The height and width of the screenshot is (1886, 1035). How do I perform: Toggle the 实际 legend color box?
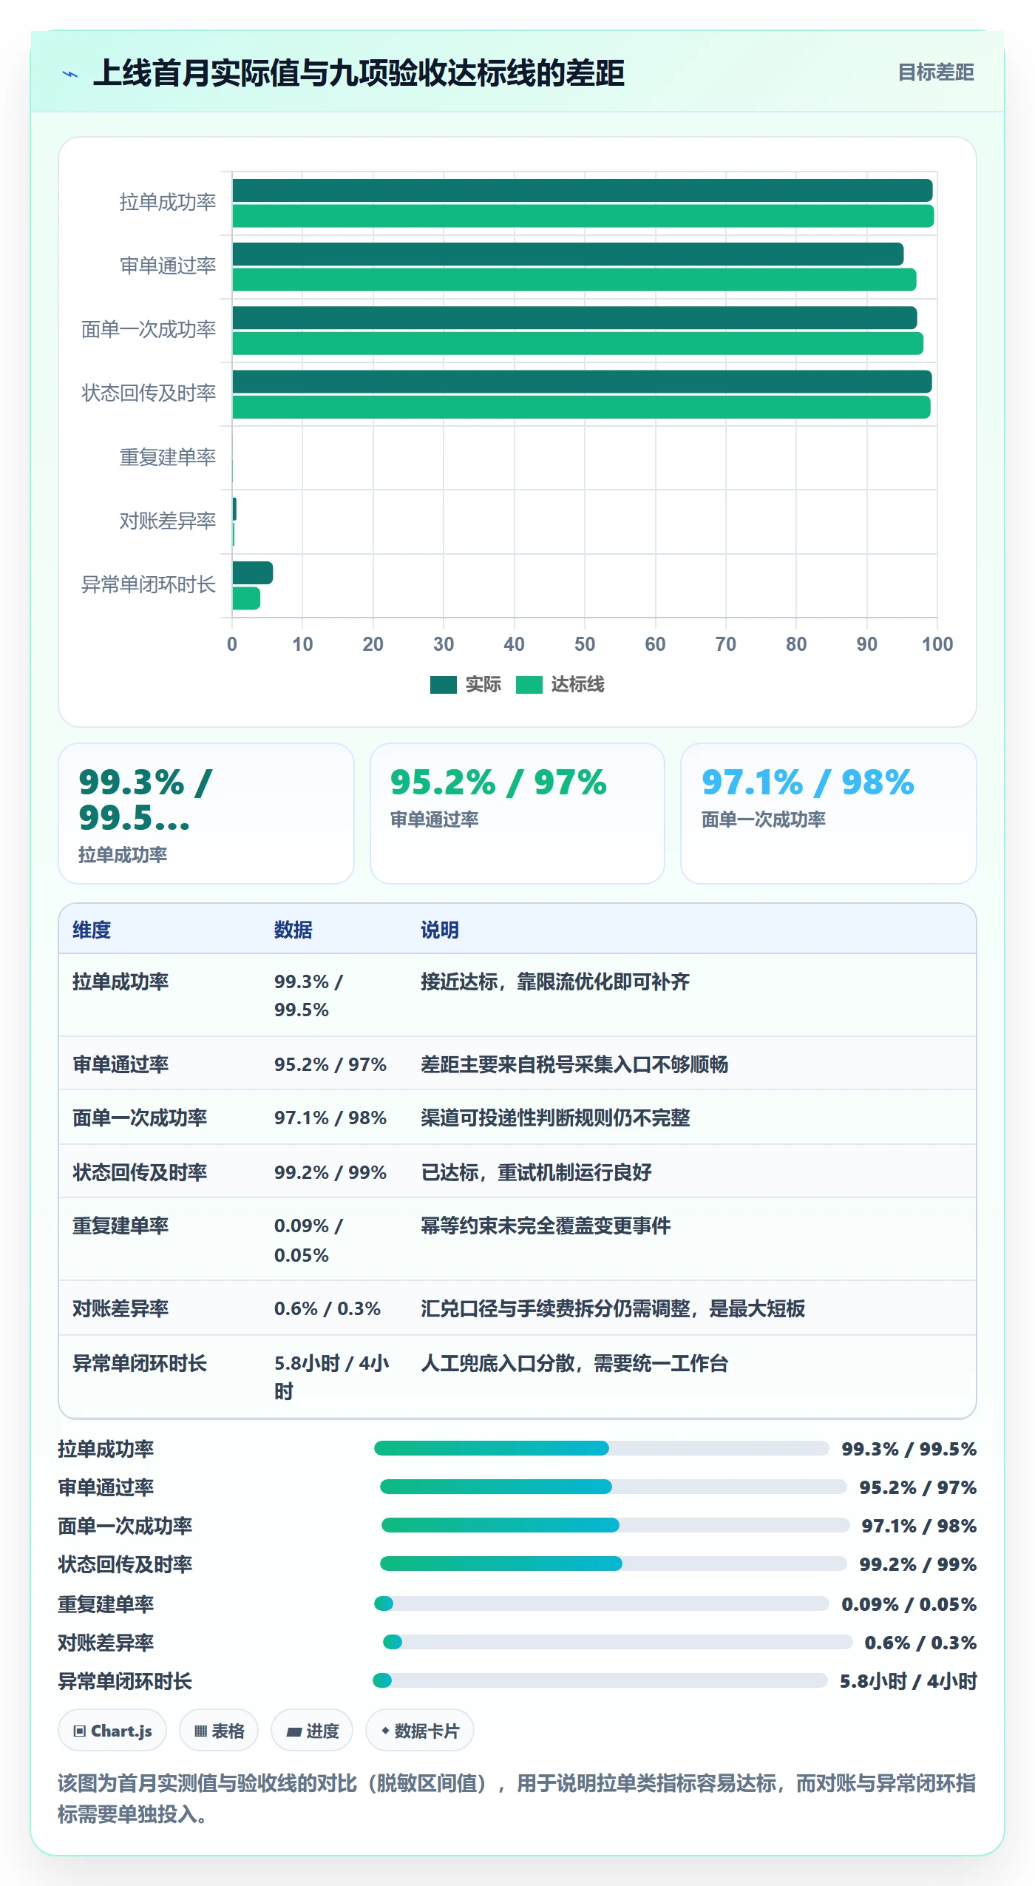coord(443,685)
